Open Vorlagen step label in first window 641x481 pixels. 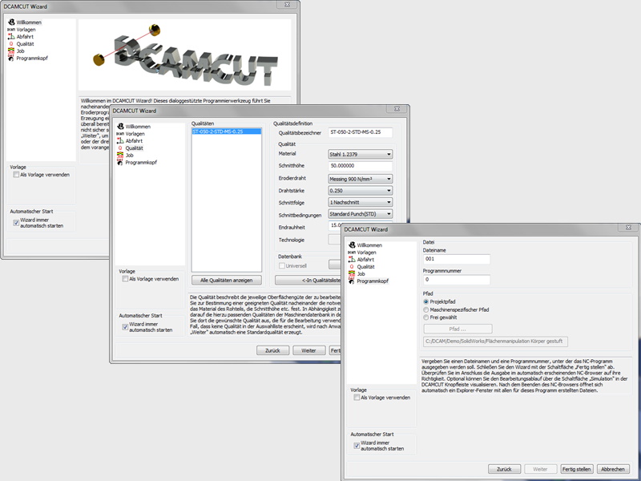tap(26, 30)
